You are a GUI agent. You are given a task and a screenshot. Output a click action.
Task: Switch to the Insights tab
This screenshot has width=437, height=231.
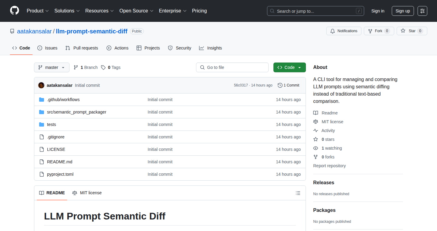pyautogui.click(x=211, y=48)
